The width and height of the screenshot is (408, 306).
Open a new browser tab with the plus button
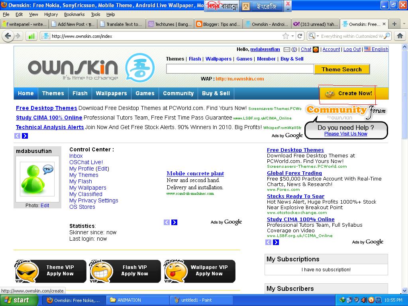pos(394,24)
